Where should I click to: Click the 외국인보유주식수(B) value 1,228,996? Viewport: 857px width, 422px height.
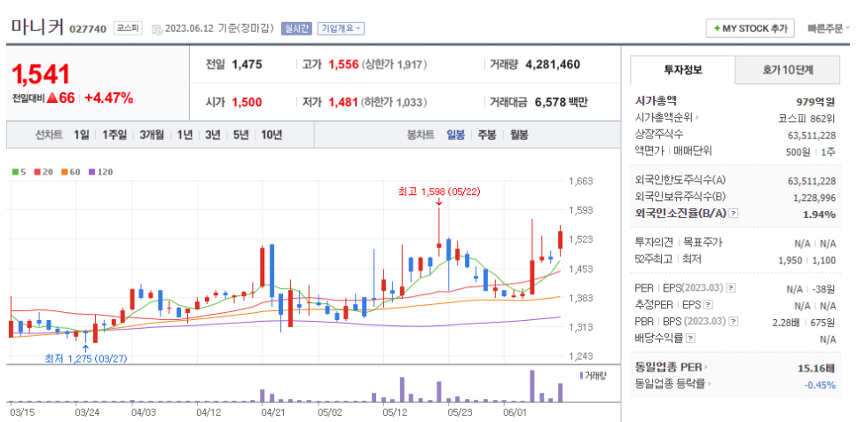814,198
